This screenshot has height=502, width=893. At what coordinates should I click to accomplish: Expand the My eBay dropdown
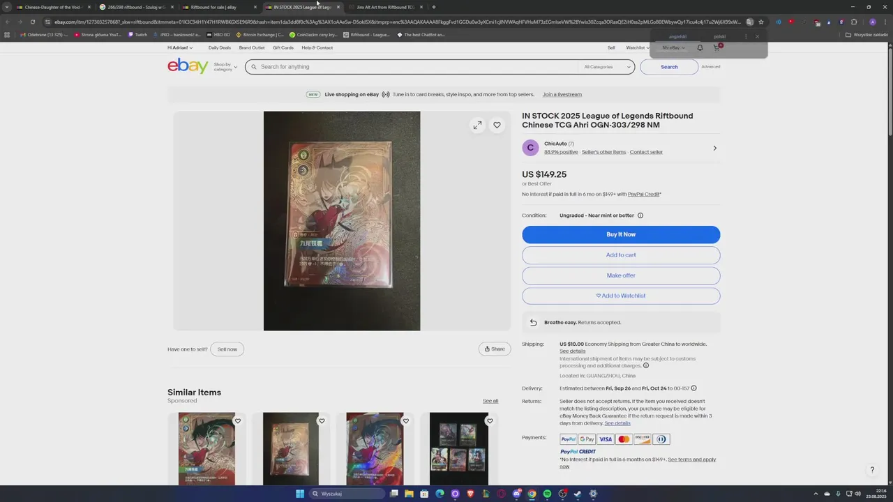point(674,47)
